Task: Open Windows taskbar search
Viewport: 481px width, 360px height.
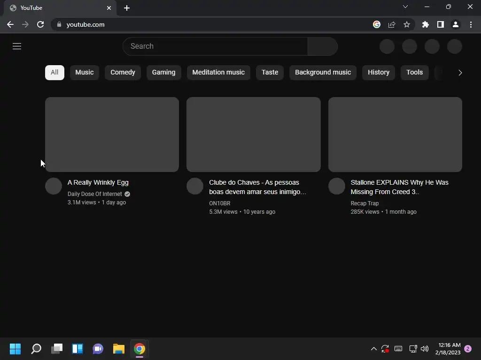Action: 36,349
